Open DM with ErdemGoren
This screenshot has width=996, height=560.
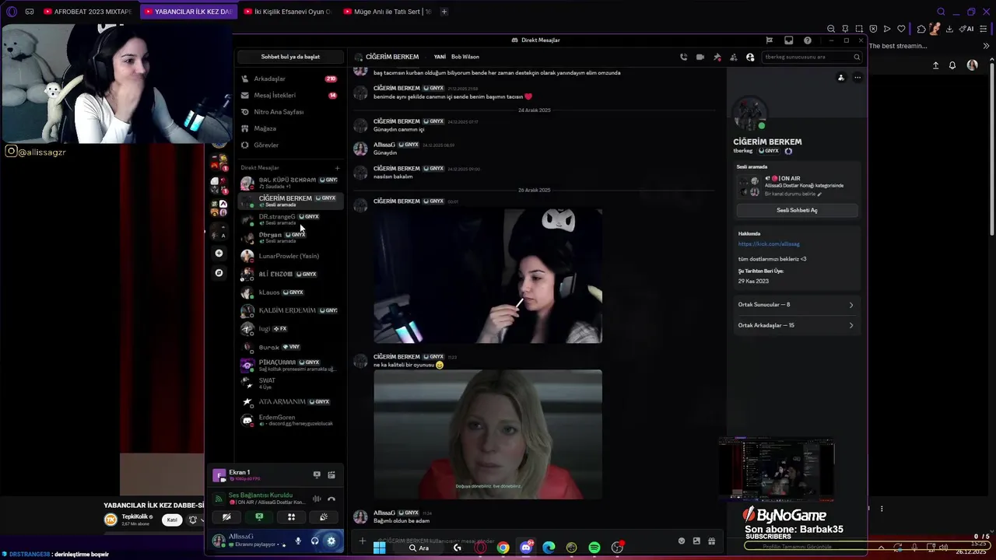(289, 420)
